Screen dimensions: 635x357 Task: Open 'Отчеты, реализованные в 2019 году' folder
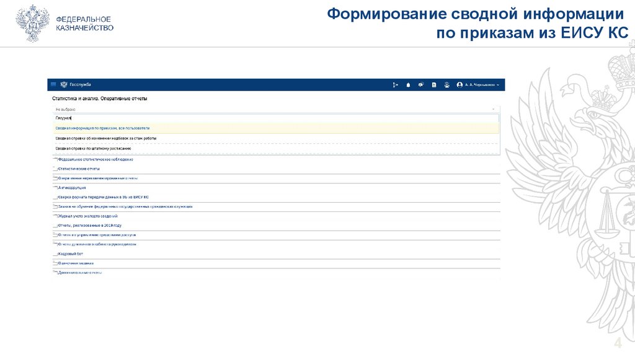point(90,226)
